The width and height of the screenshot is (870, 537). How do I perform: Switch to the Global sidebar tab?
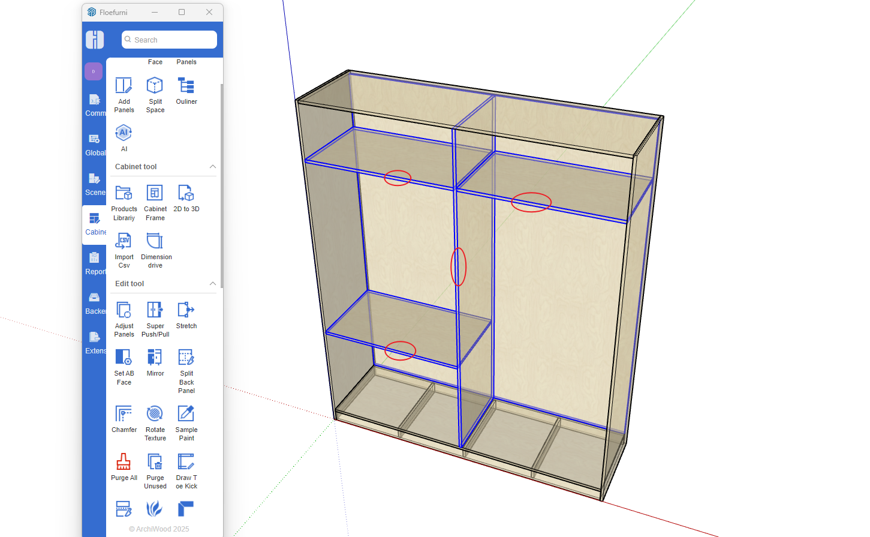point(95,145)
